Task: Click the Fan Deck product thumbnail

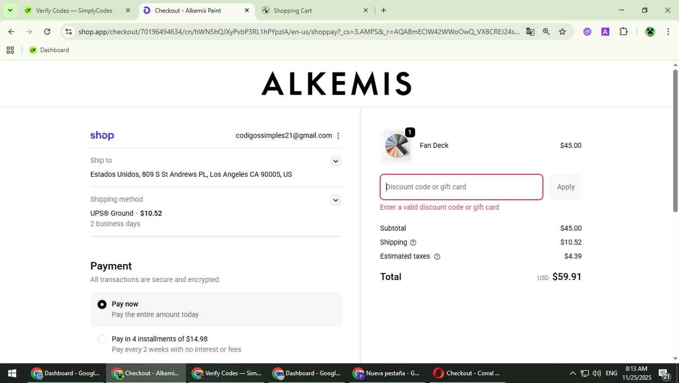Action: 397,146
